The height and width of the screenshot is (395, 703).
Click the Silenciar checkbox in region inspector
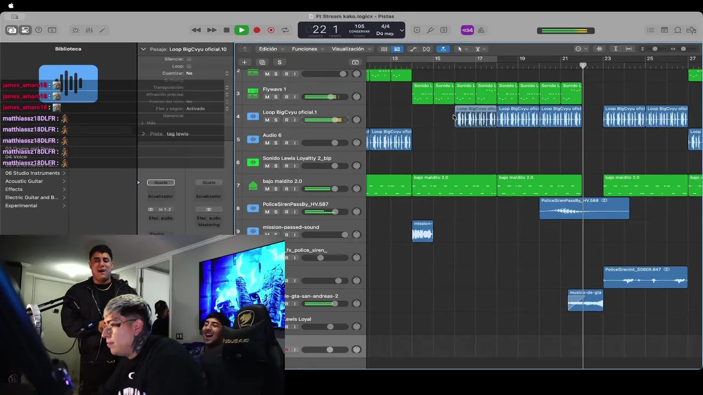[189, 59]
